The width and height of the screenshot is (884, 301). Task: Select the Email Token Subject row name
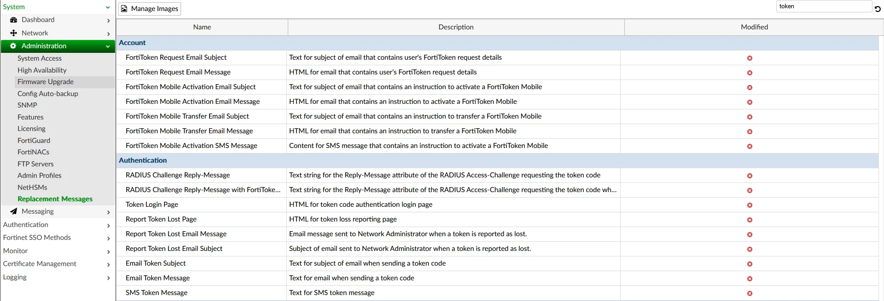(x=156, y=263)
